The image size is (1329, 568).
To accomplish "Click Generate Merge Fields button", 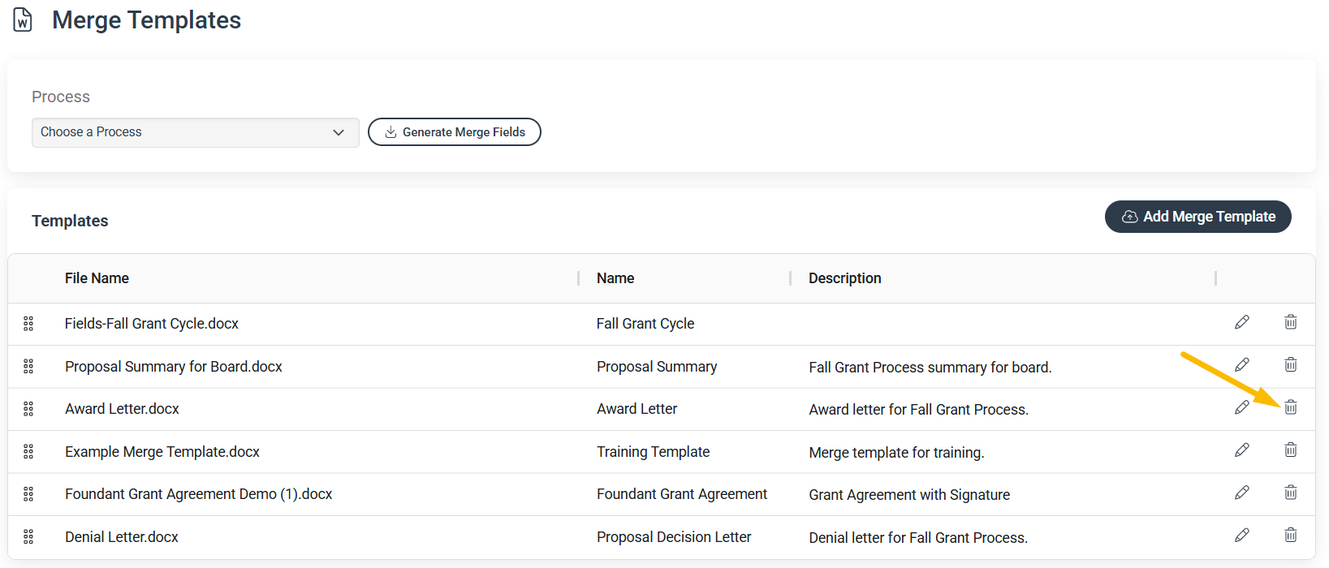I will (x=454, y=132).
